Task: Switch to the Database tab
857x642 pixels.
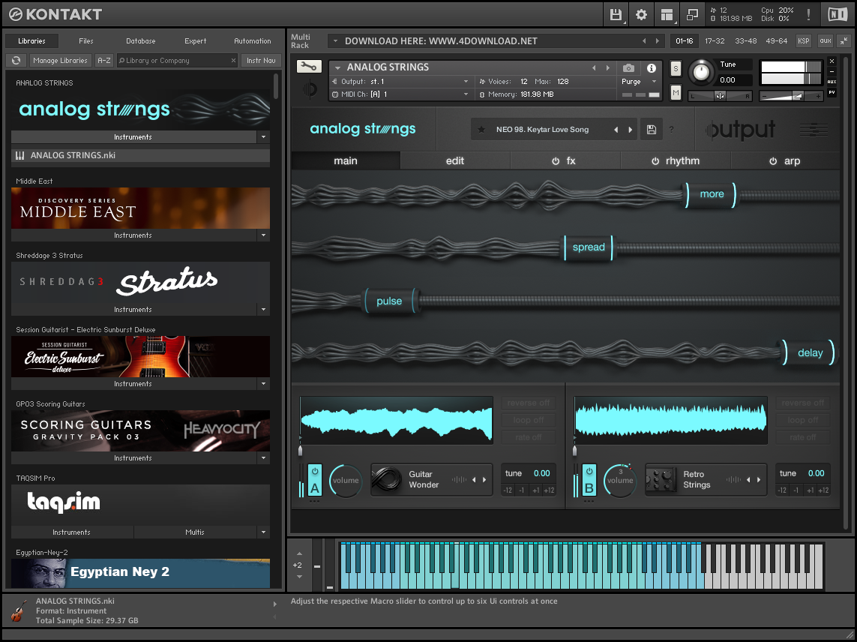Action: click(x=140, y=41)
